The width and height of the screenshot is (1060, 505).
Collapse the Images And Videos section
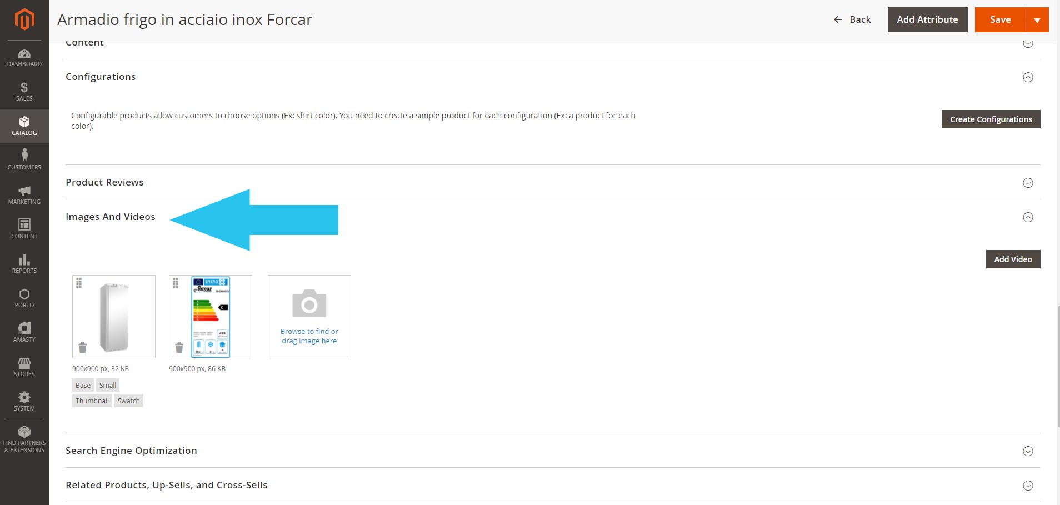pos(1028,217)
